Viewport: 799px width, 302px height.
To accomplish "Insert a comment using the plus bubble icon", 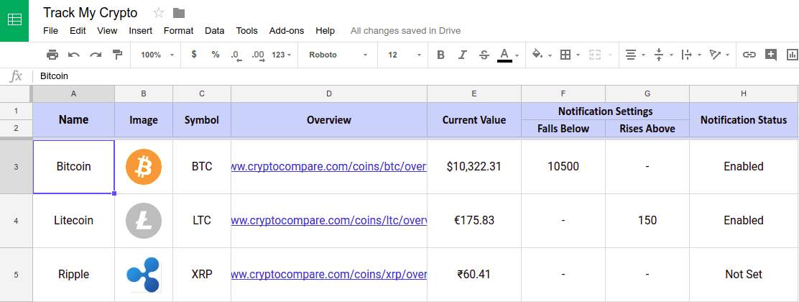I will click(770, 55).
